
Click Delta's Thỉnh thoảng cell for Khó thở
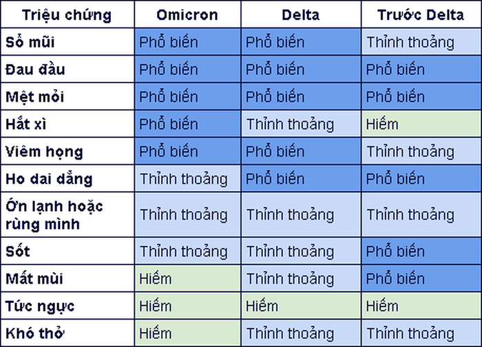click(290, 333)
